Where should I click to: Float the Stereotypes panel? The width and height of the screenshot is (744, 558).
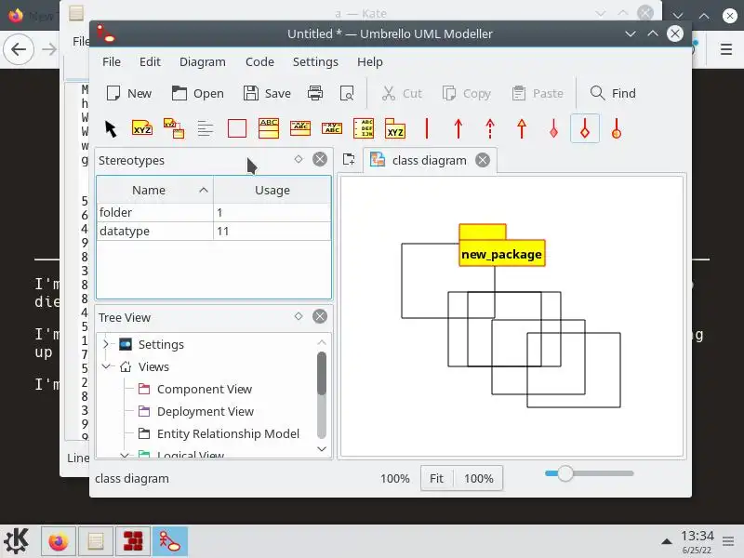[x=299, y=159]
